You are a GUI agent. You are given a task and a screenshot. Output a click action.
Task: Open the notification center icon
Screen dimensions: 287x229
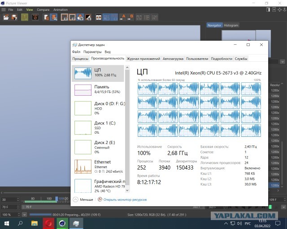(278, 223)
